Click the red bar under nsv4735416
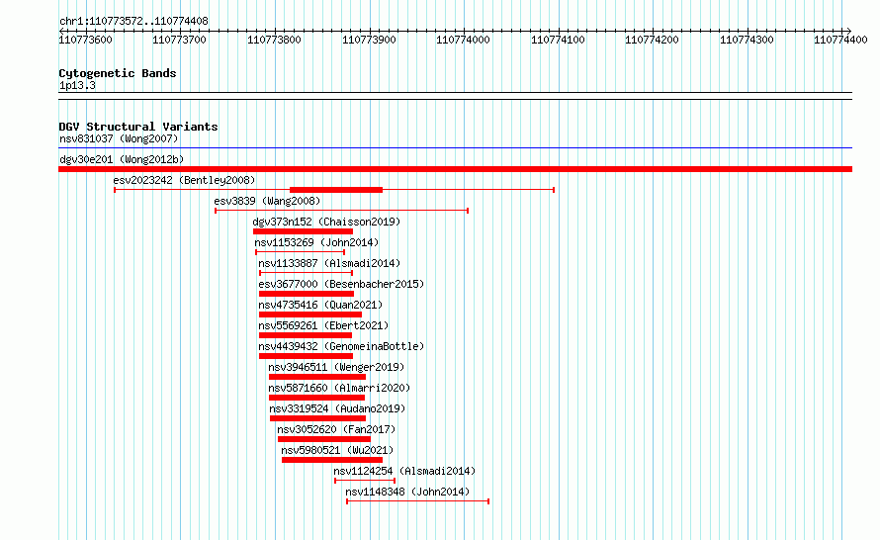880x540 pixels. pos(310,315)
